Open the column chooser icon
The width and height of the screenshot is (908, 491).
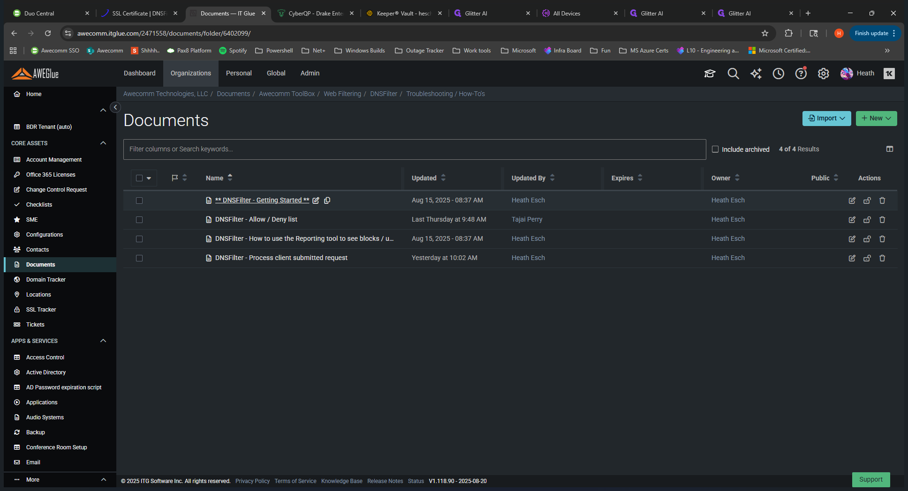890,149
